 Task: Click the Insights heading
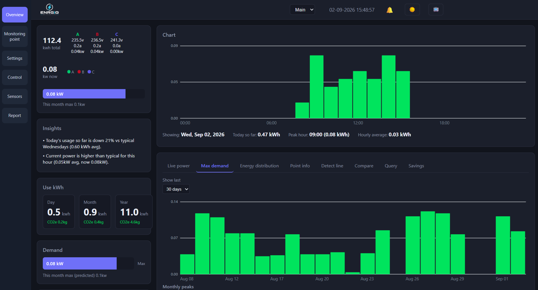tap(52, 128)
